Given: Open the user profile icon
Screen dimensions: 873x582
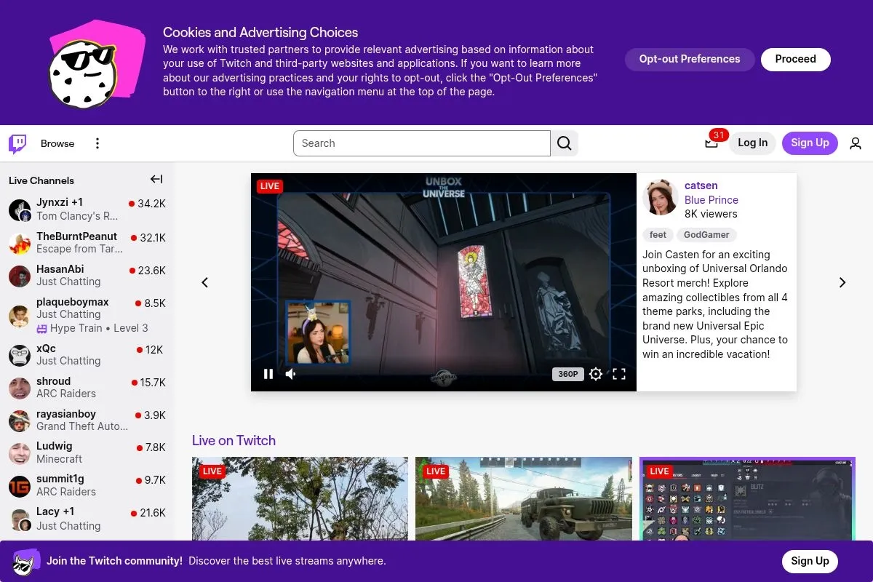Looking at the screenshot, I should [856, 143].
